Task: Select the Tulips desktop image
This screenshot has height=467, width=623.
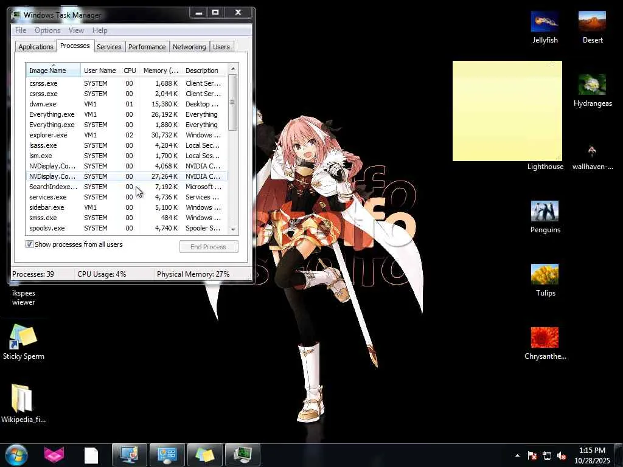Action: [545, 280]
